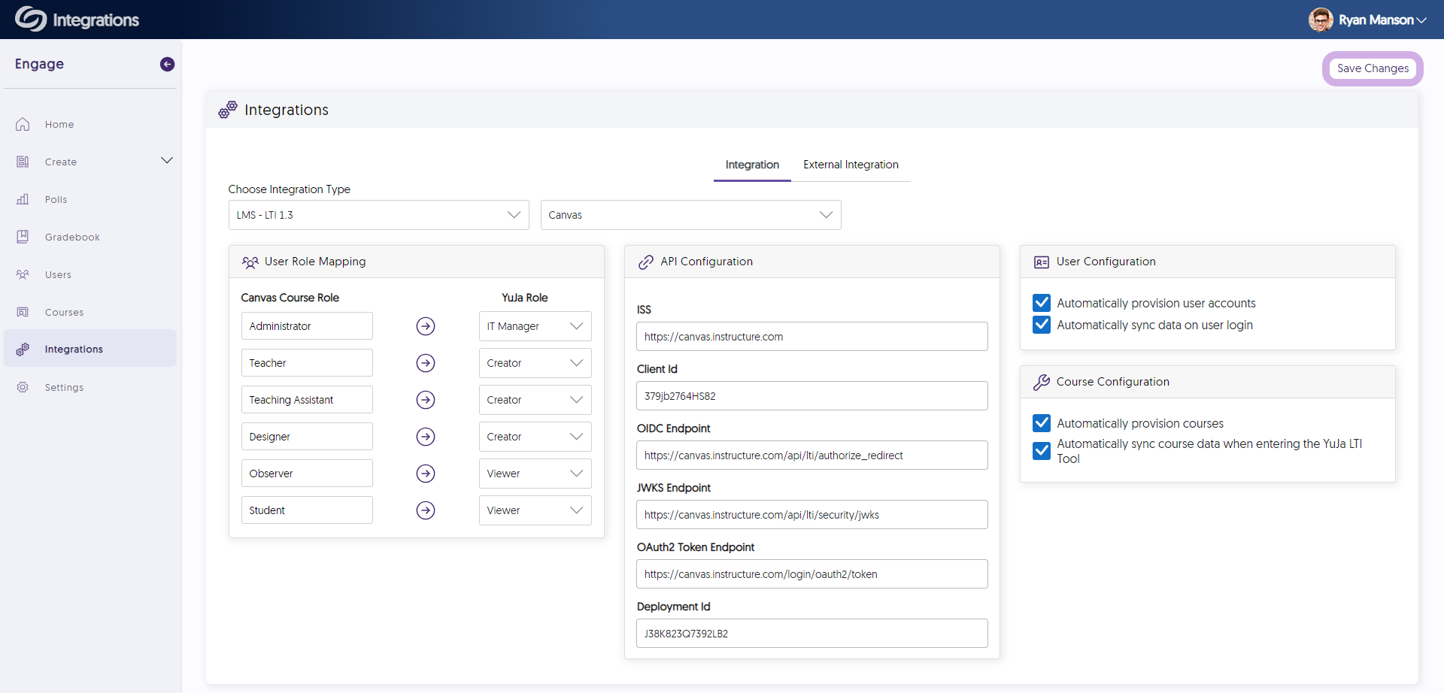Click the Users people icon in sidebar
The width and height of the screenshot is (1444, 693).
click(x=23, y=274)
